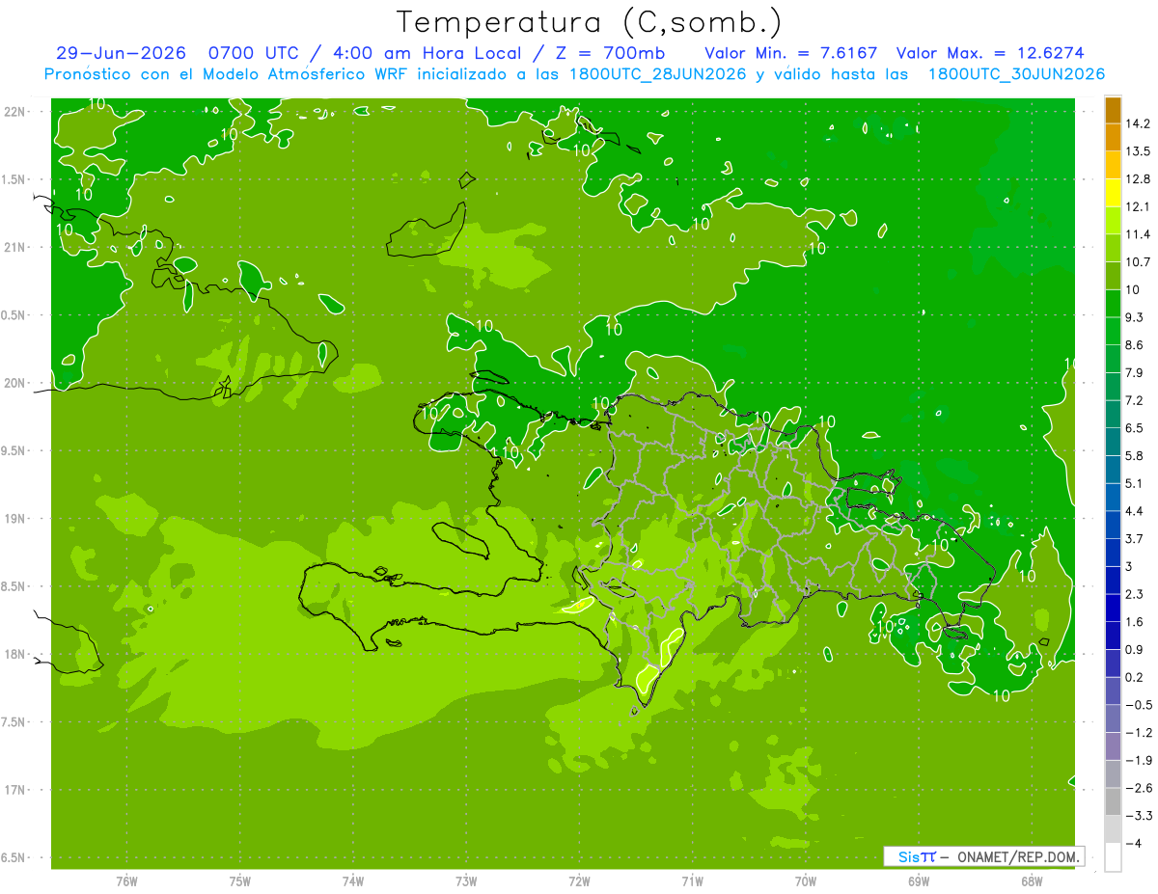Screen dimensions: 1158x894
Task: Pick the green swatch between 9.3 and 10
Action: 1113,303
